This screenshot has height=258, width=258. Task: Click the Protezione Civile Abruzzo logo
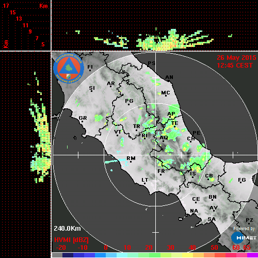pyautogui.click(x=69, y=68)
